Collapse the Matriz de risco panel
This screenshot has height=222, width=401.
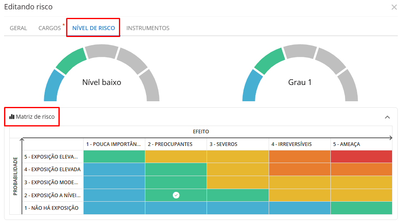point(387,117)
